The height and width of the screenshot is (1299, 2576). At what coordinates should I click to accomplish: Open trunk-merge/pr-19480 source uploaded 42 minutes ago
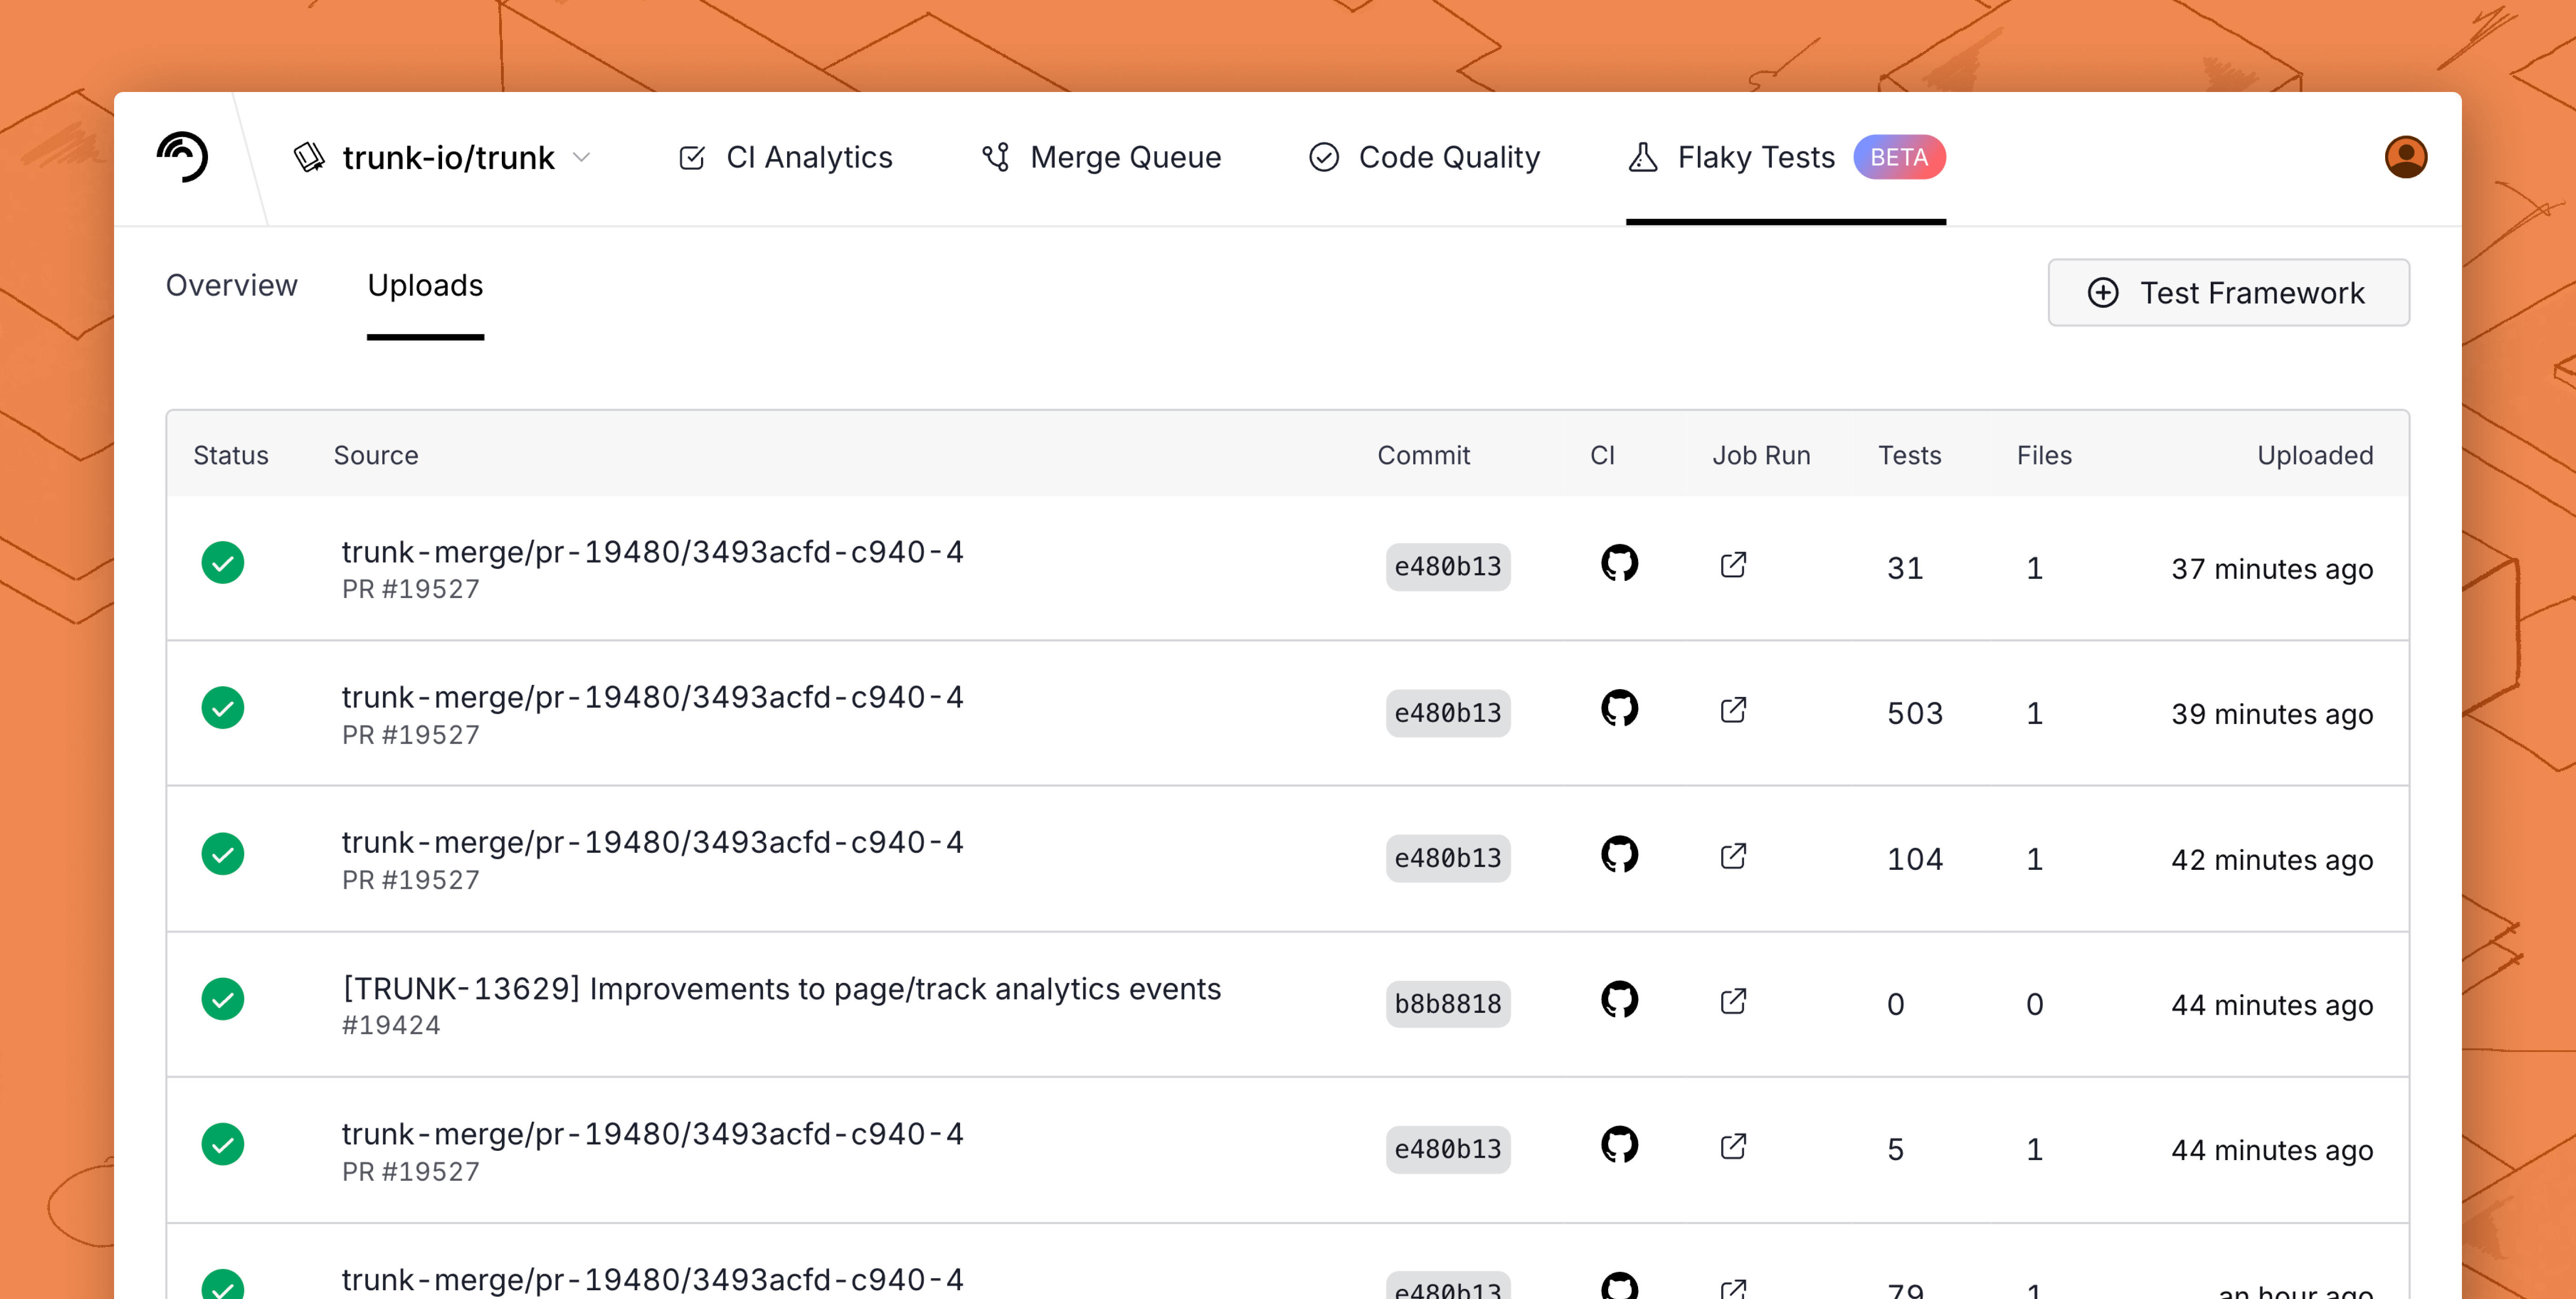pyautogui.click(x=653, y=843)
